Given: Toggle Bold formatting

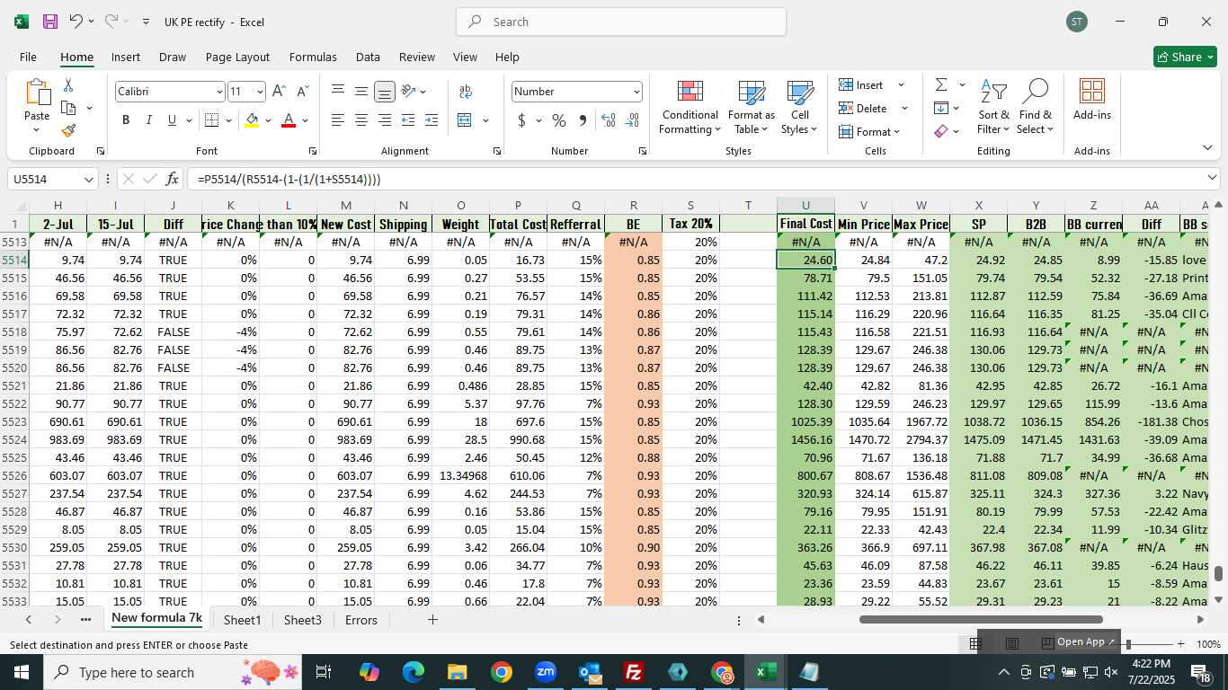Looking at the screenshot, I should (126, 120).
